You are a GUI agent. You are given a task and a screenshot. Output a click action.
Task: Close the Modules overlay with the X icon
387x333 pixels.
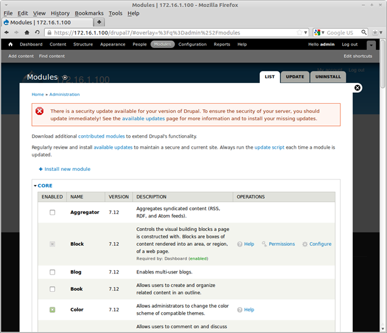(358, 88)
